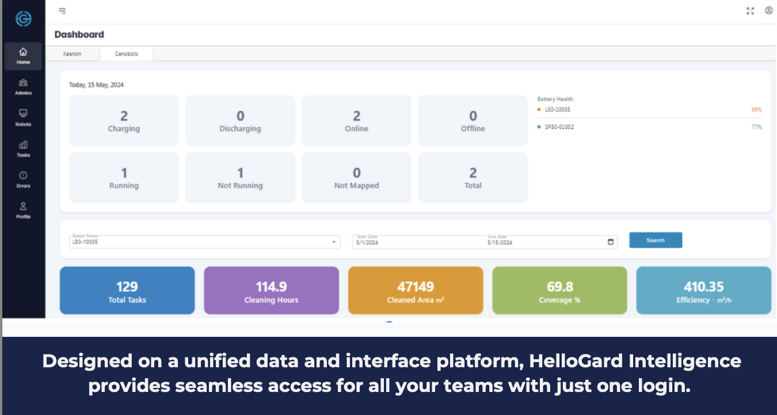Open the Errors sidebar icon
The width and height of the screenshot is (777, 415).
pyautogui.click(x=23, y=180)
